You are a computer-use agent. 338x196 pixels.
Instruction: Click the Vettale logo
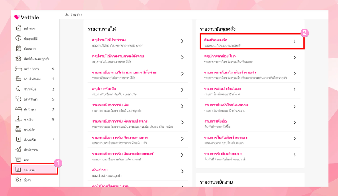[27, 17]
